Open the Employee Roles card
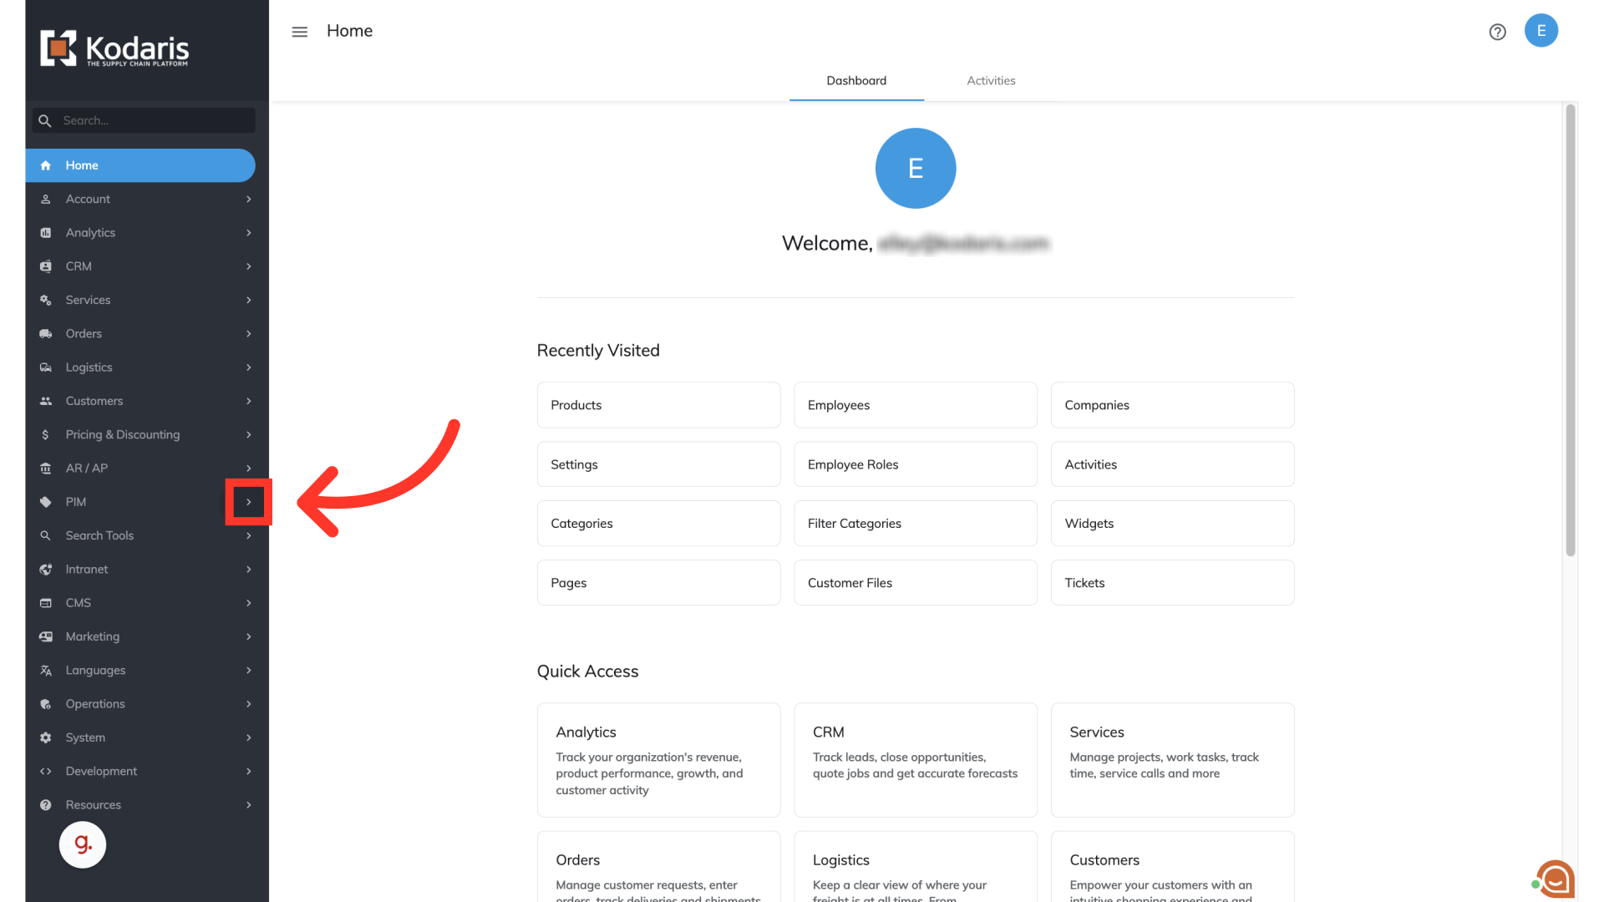The height and width of the screenshot is (902, 1604). tap(915, 464)
